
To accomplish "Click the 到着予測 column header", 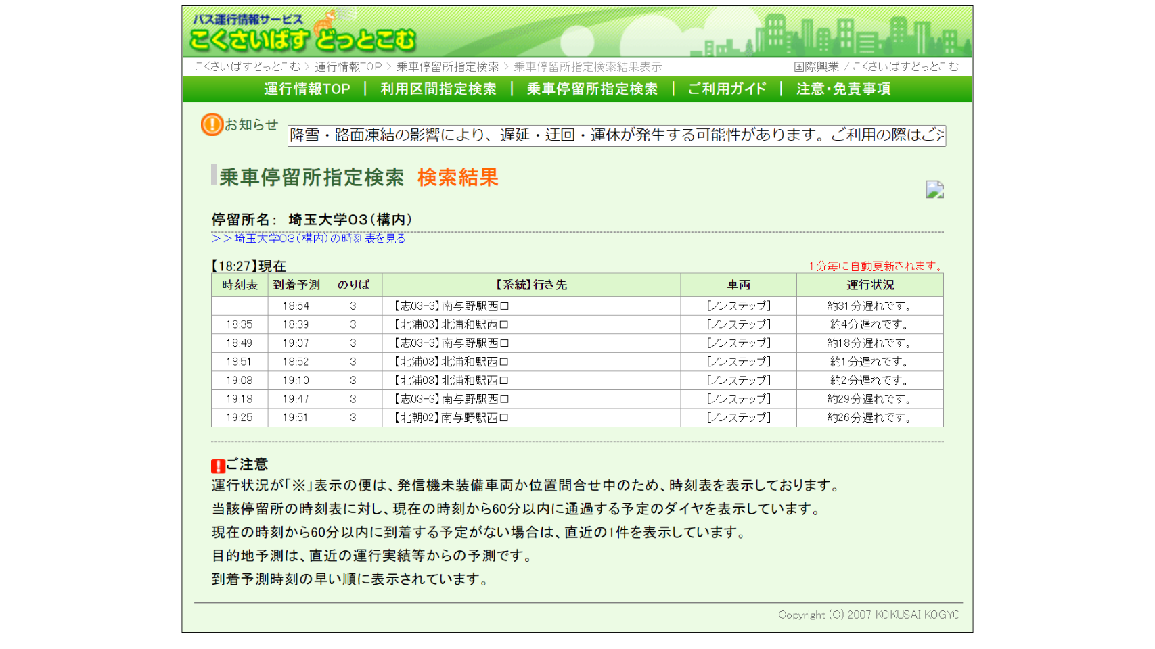I will [x=296, y=285].
